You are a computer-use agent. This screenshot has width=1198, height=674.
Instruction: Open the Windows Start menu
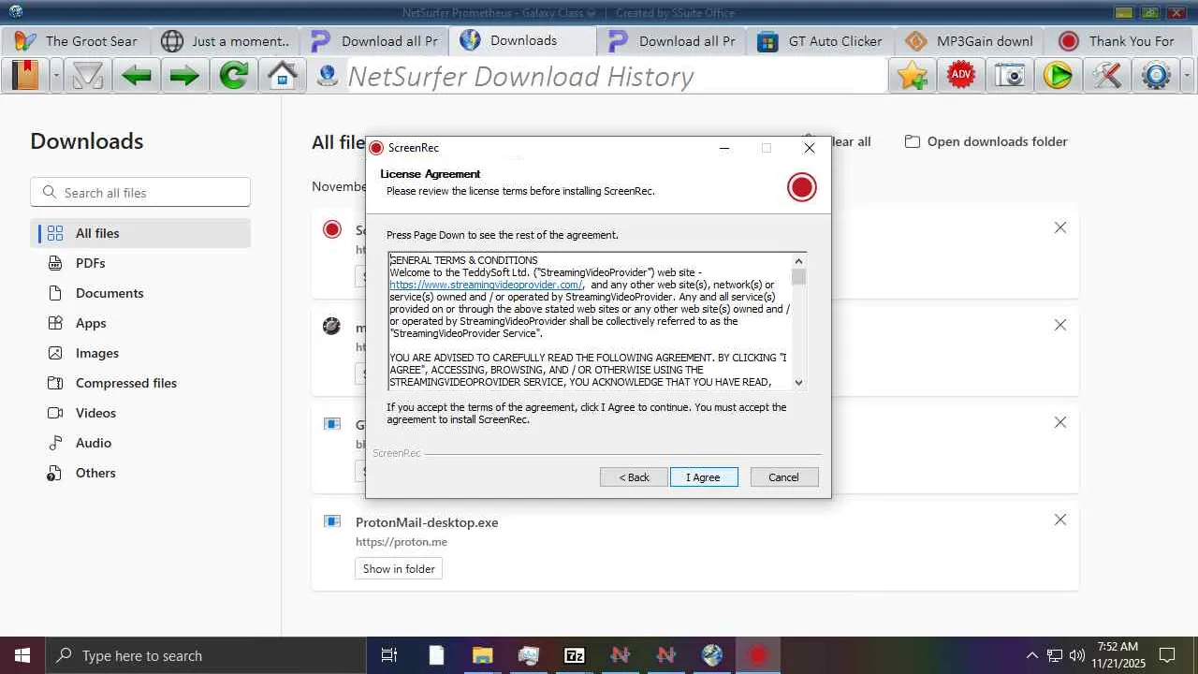(x=22, y=655)
